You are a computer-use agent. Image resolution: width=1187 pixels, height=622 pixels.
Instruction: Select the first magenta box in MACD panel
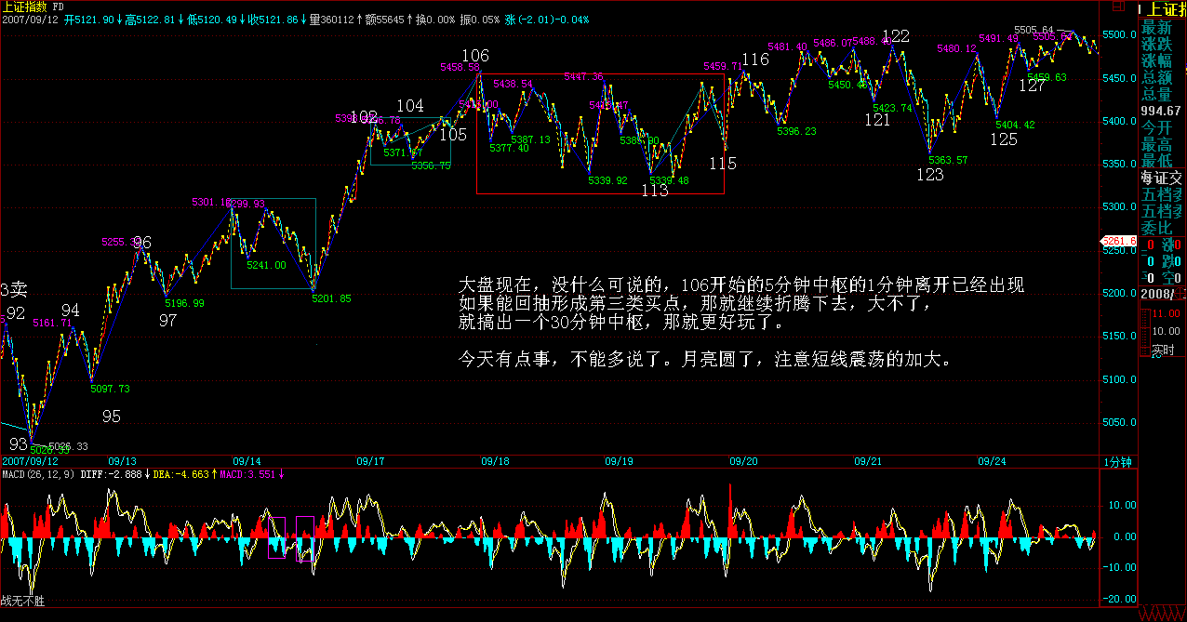tap(276, 537)
